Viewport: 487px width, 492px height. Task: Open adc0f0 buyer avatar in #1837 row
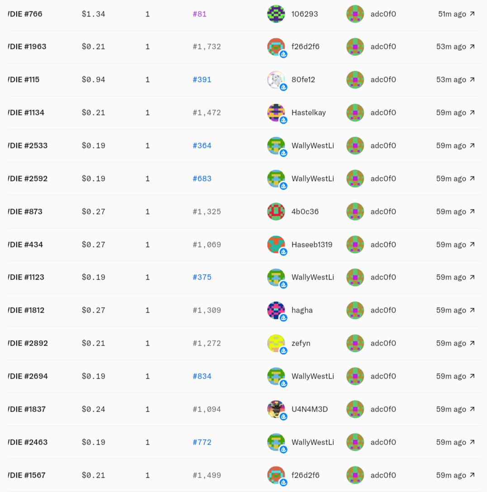355,409
